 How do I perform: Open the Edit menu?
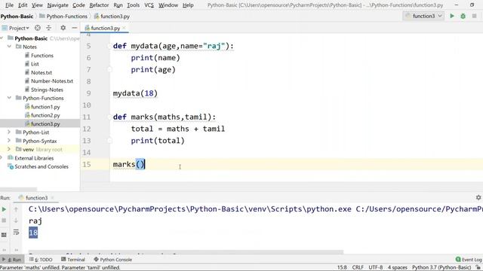(23, 5)
